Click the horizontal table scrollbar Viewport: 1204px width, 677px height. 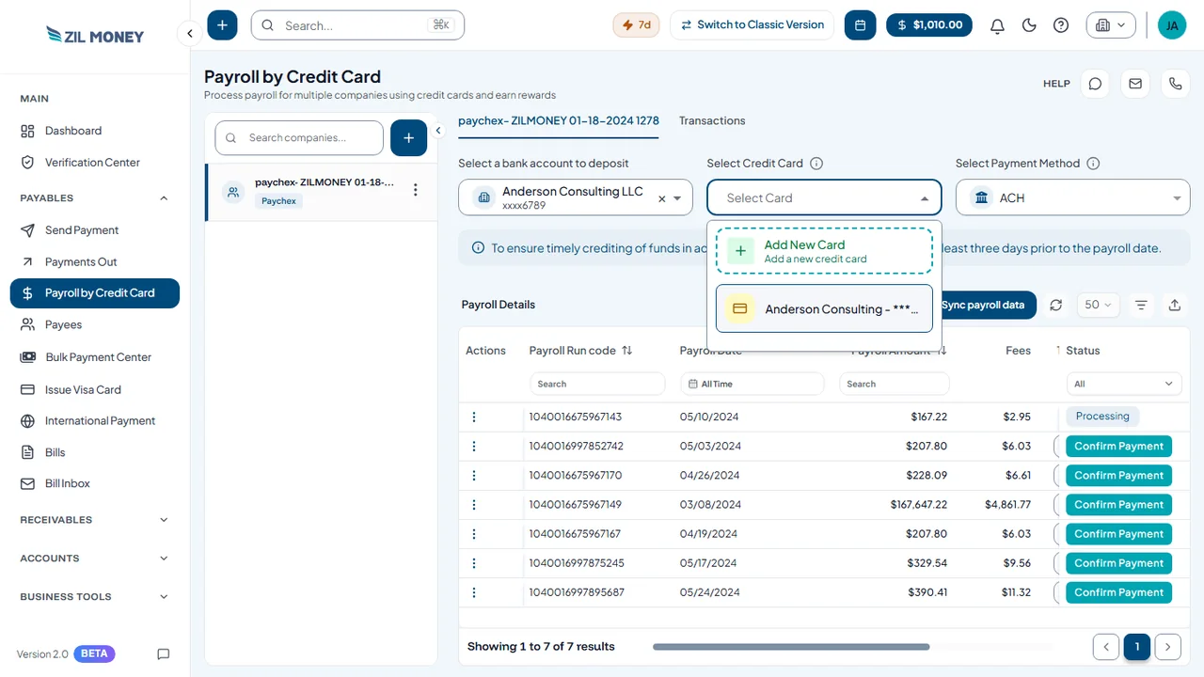tap(791, 647)
